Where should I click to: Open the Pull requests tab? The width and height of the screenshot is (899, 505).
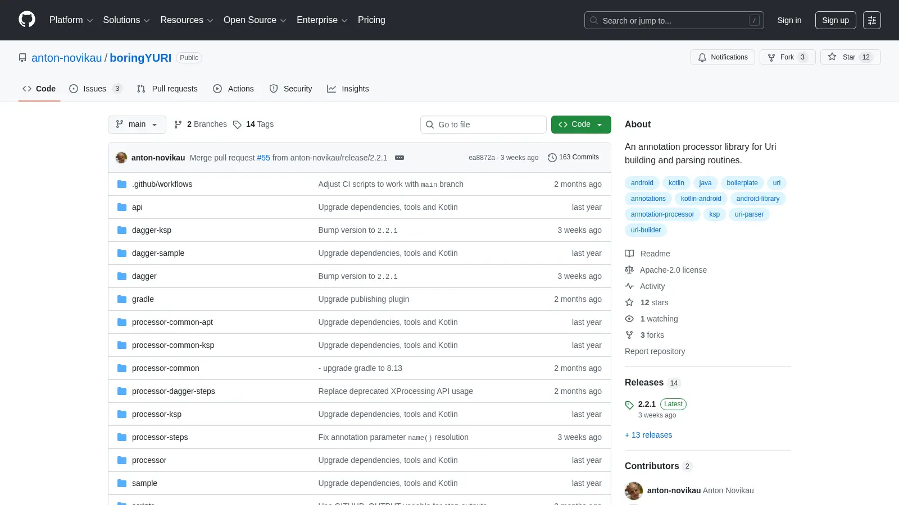[x=167, y=89]
